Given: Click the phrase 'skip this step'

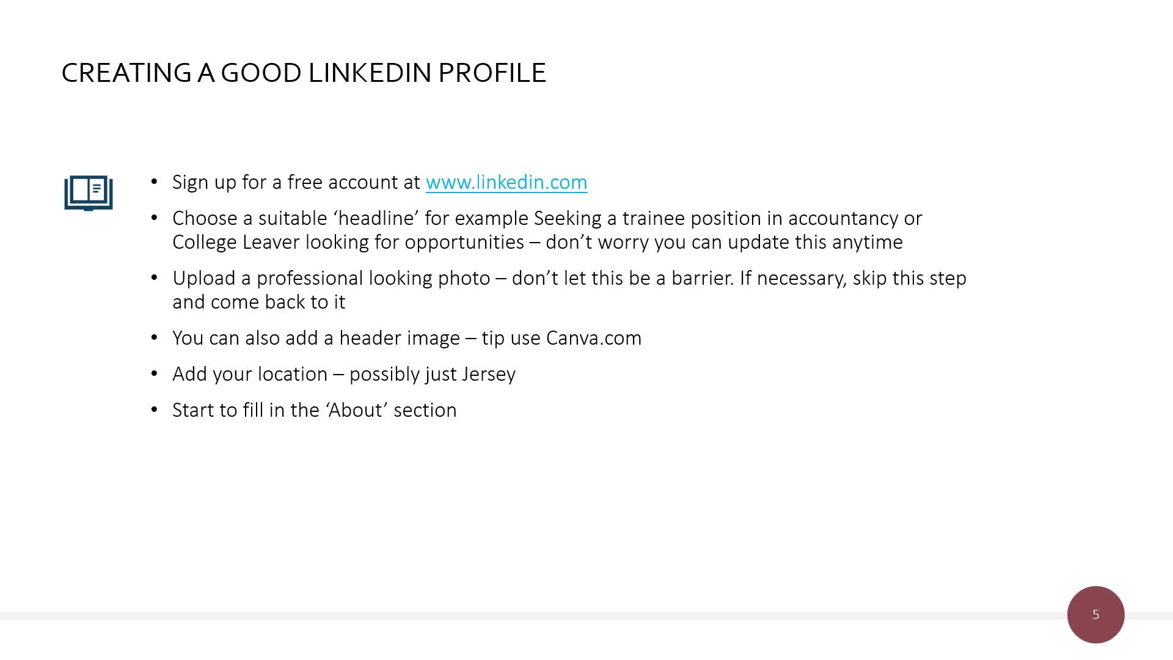Looking at the screenshot, I should pyautogui.click(x=910, y=278).
